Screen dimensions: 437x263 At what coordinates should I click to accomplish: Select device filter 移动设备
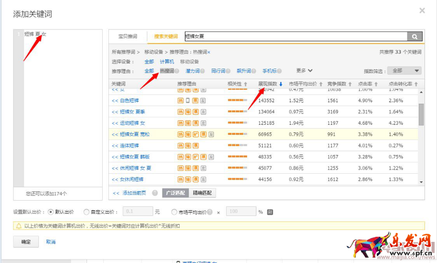pyautogui.click(x=189, y=61)
